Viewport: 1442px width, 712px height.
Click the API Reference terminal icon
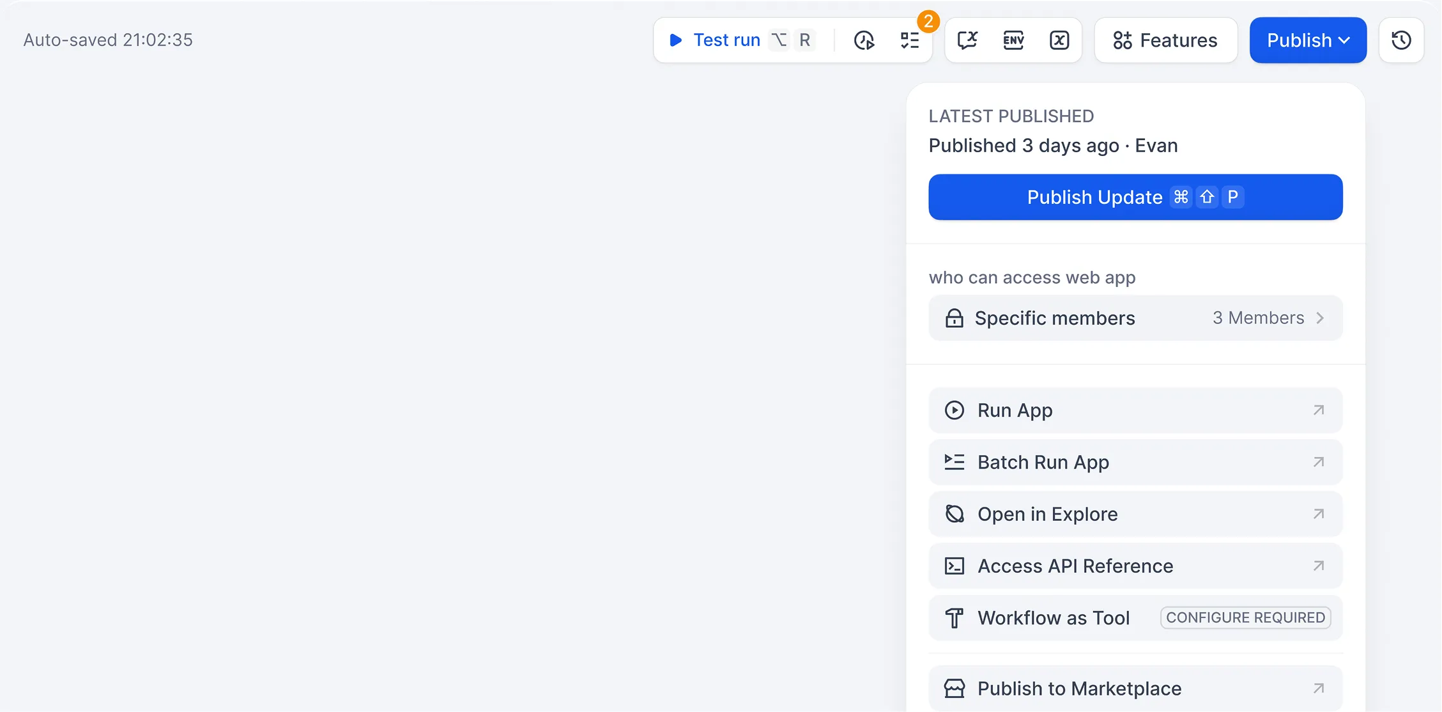[x=954, y=566]
